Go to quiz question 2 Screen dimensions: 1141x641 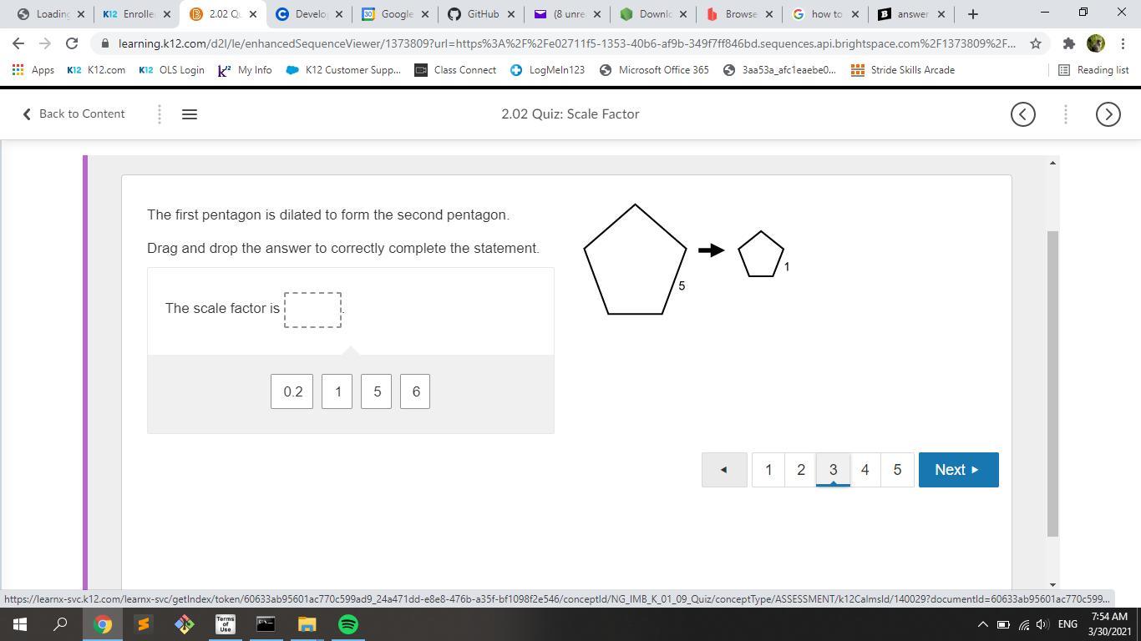click(800, 470)
